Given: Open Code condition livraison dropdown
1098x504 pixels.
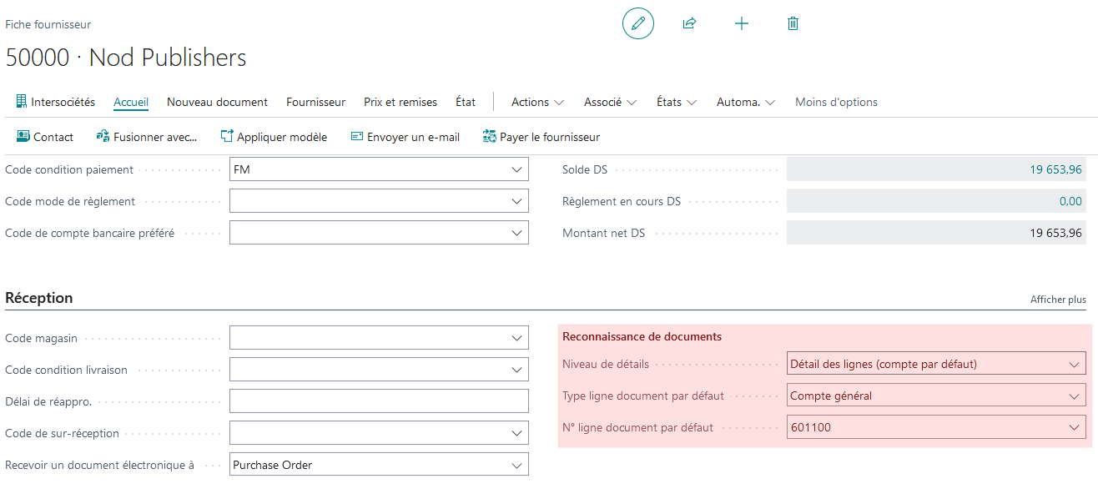Looking at the screenshot, I should tap(516, 370).
